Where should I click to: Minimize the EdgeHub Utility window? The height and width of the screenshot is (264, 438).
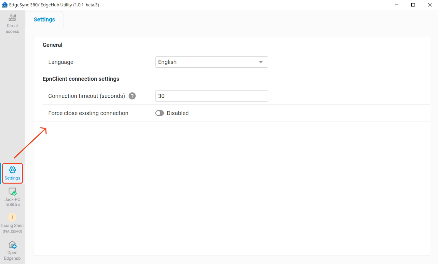(396, 5)
